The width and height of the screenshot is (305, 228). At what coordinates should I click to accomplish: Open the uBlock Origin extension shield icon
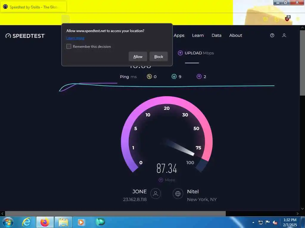[x=287, y=19]
